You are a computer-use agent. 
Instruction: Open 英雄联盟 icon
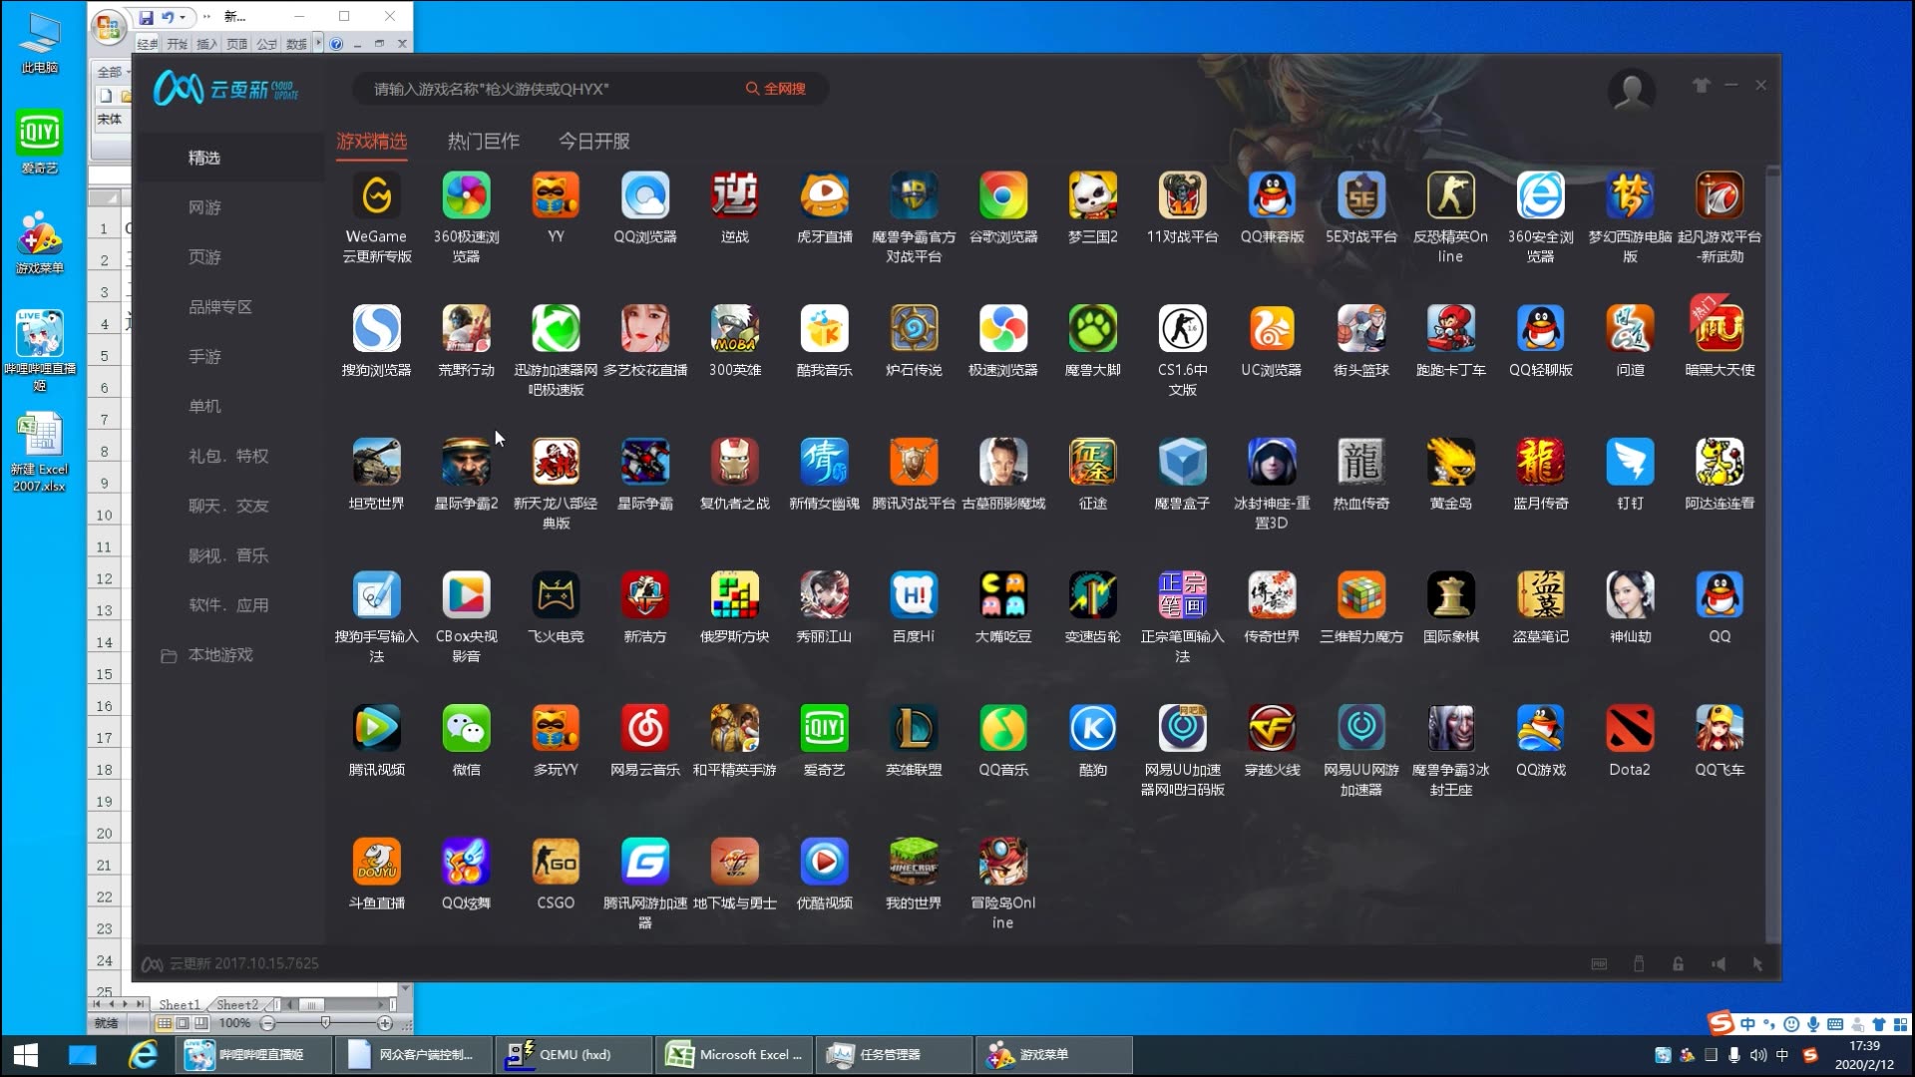[x=914, y=729]
